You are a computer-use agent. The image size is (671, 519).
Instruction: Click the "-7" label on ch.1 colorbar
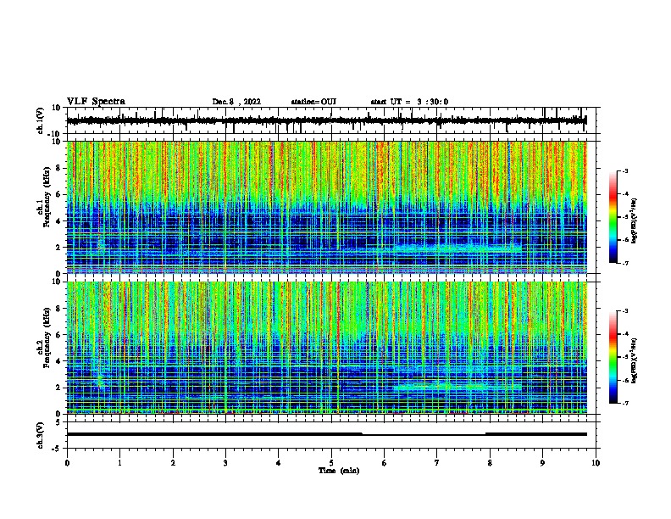click(624, 263)
